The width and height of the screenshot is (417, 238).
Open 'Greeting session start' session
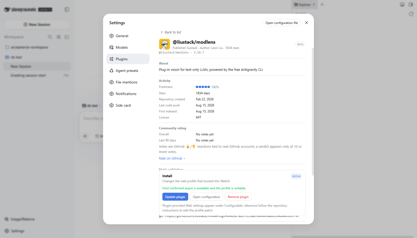pyautogui.click(x=37, y=75)
